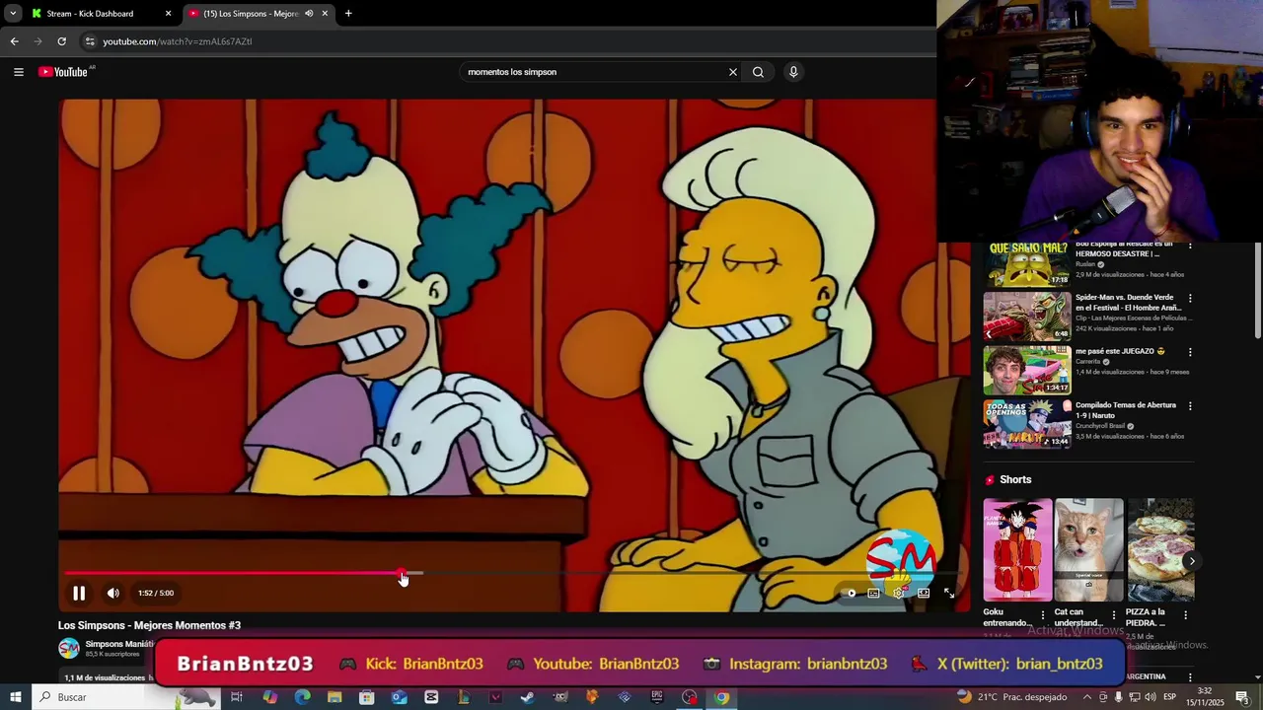Switch to theater mode view
1263x710 pixels.
pyautogui.click(x=924, y=593)
